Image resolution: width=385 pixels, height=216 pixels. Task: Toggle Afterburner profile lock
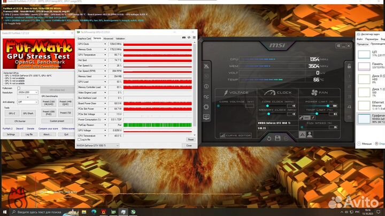pos(349,66)
